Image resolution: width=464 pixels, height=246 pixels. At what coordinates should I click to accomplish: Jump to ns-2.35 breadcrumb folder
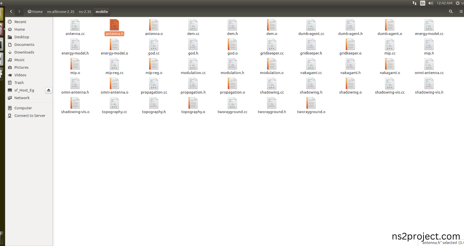(x=85, y=12)
